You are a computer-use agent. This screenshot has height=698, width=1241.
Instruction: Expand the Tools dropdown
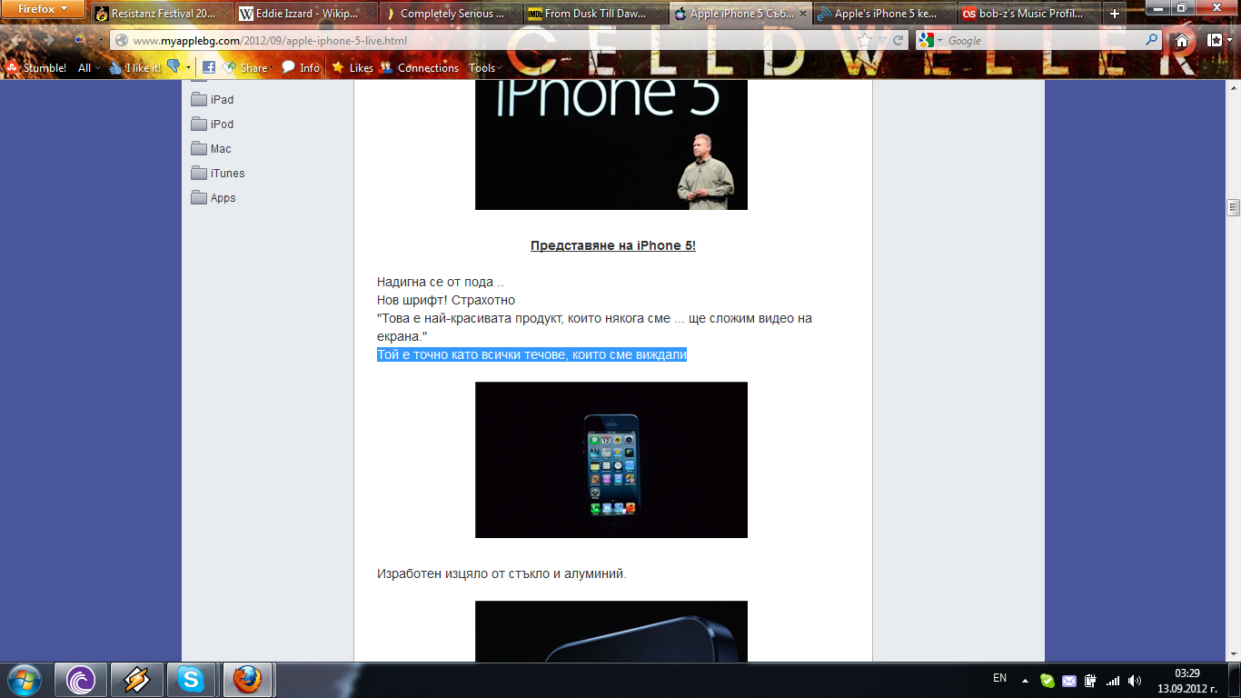pyautogui.click(x=485, y=67)
